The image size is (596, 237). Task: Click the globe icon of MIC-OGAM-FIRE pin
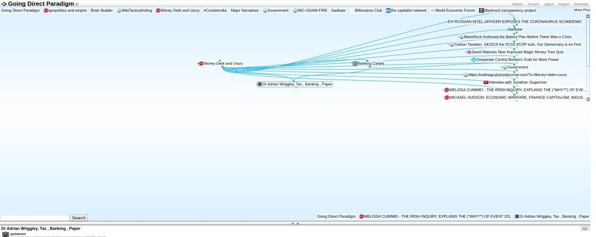coord(295,10)
